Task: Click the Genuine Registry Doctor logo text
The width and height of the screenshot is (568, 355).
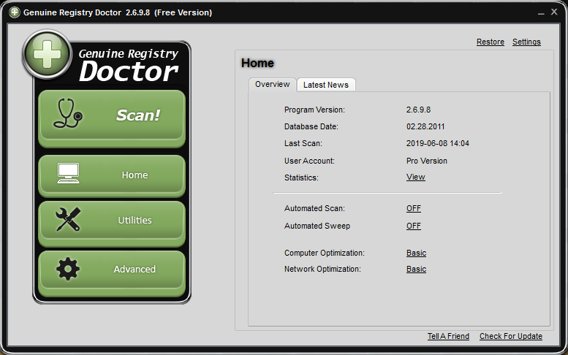Action: coord(129,65)
